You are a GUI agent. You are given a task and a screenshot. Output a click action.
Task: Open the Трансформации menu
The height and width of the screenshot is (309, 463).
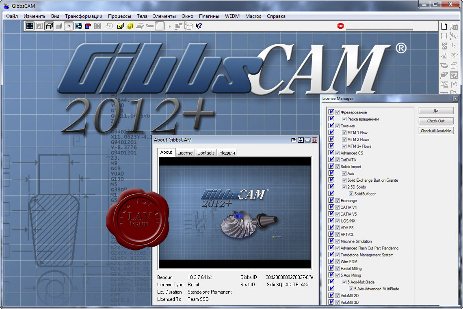[84, 16]
